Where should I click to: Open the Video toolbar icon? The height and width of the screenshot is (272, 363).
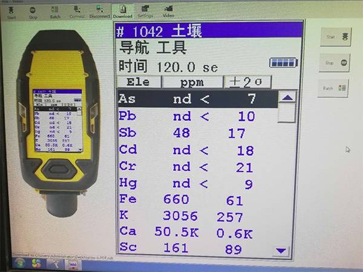click(168, 11)
